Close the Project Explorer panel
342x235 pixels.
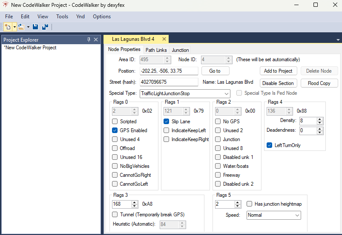(96, 40)
